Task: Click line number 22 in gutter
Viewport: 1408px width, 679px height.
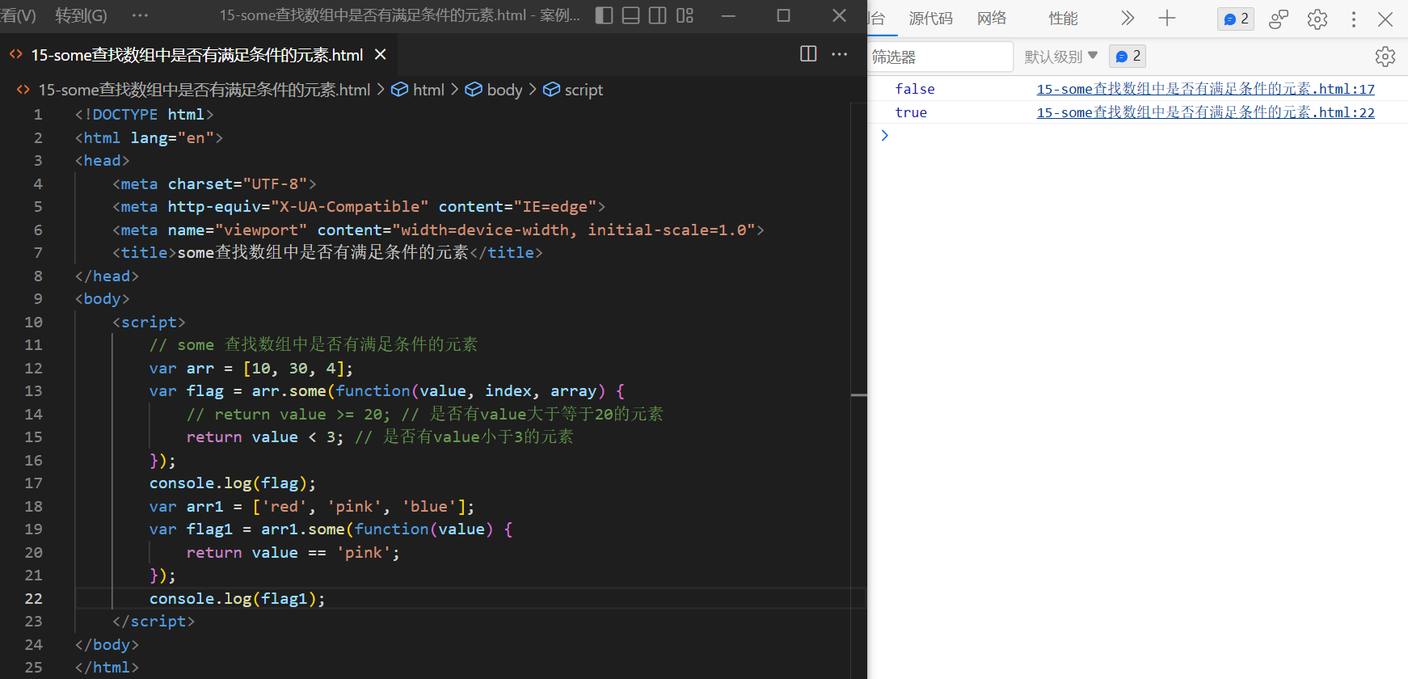Action: 33,598
